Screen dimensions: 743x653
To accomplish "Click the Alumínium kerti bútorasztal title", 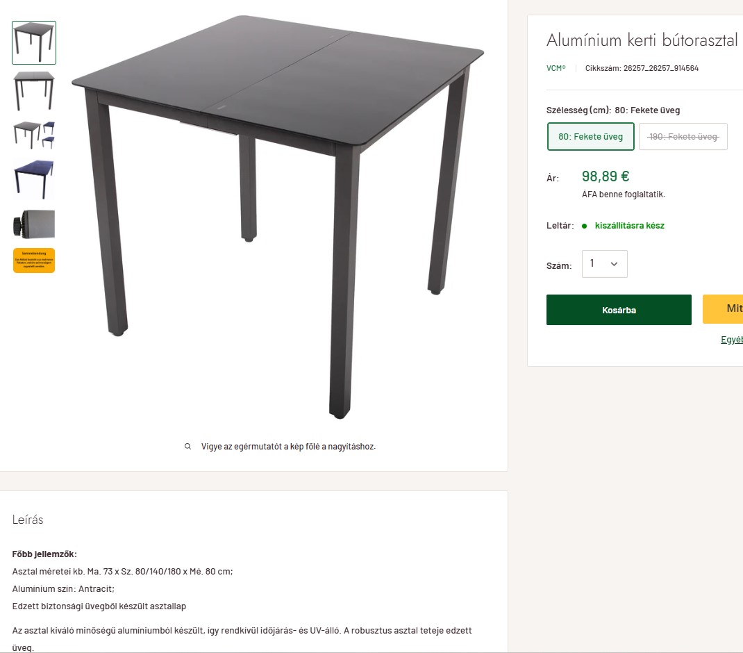I will [x=642, y=40].
